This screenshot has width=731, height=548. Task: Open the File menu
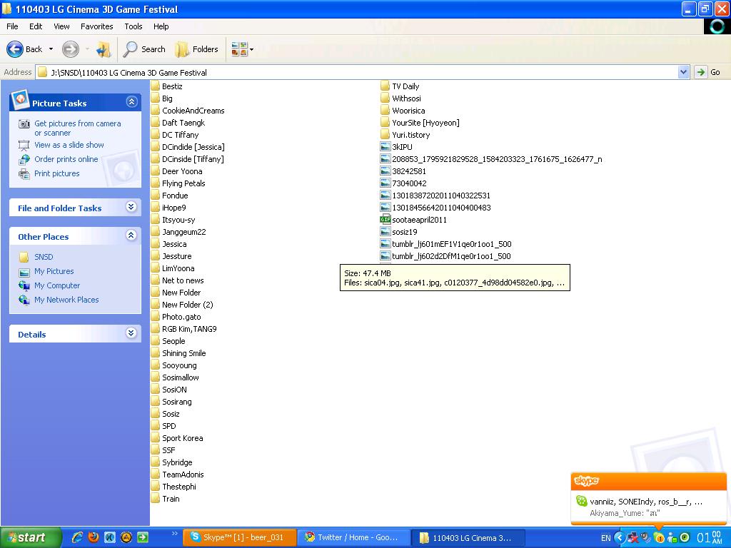coord(12,26)
